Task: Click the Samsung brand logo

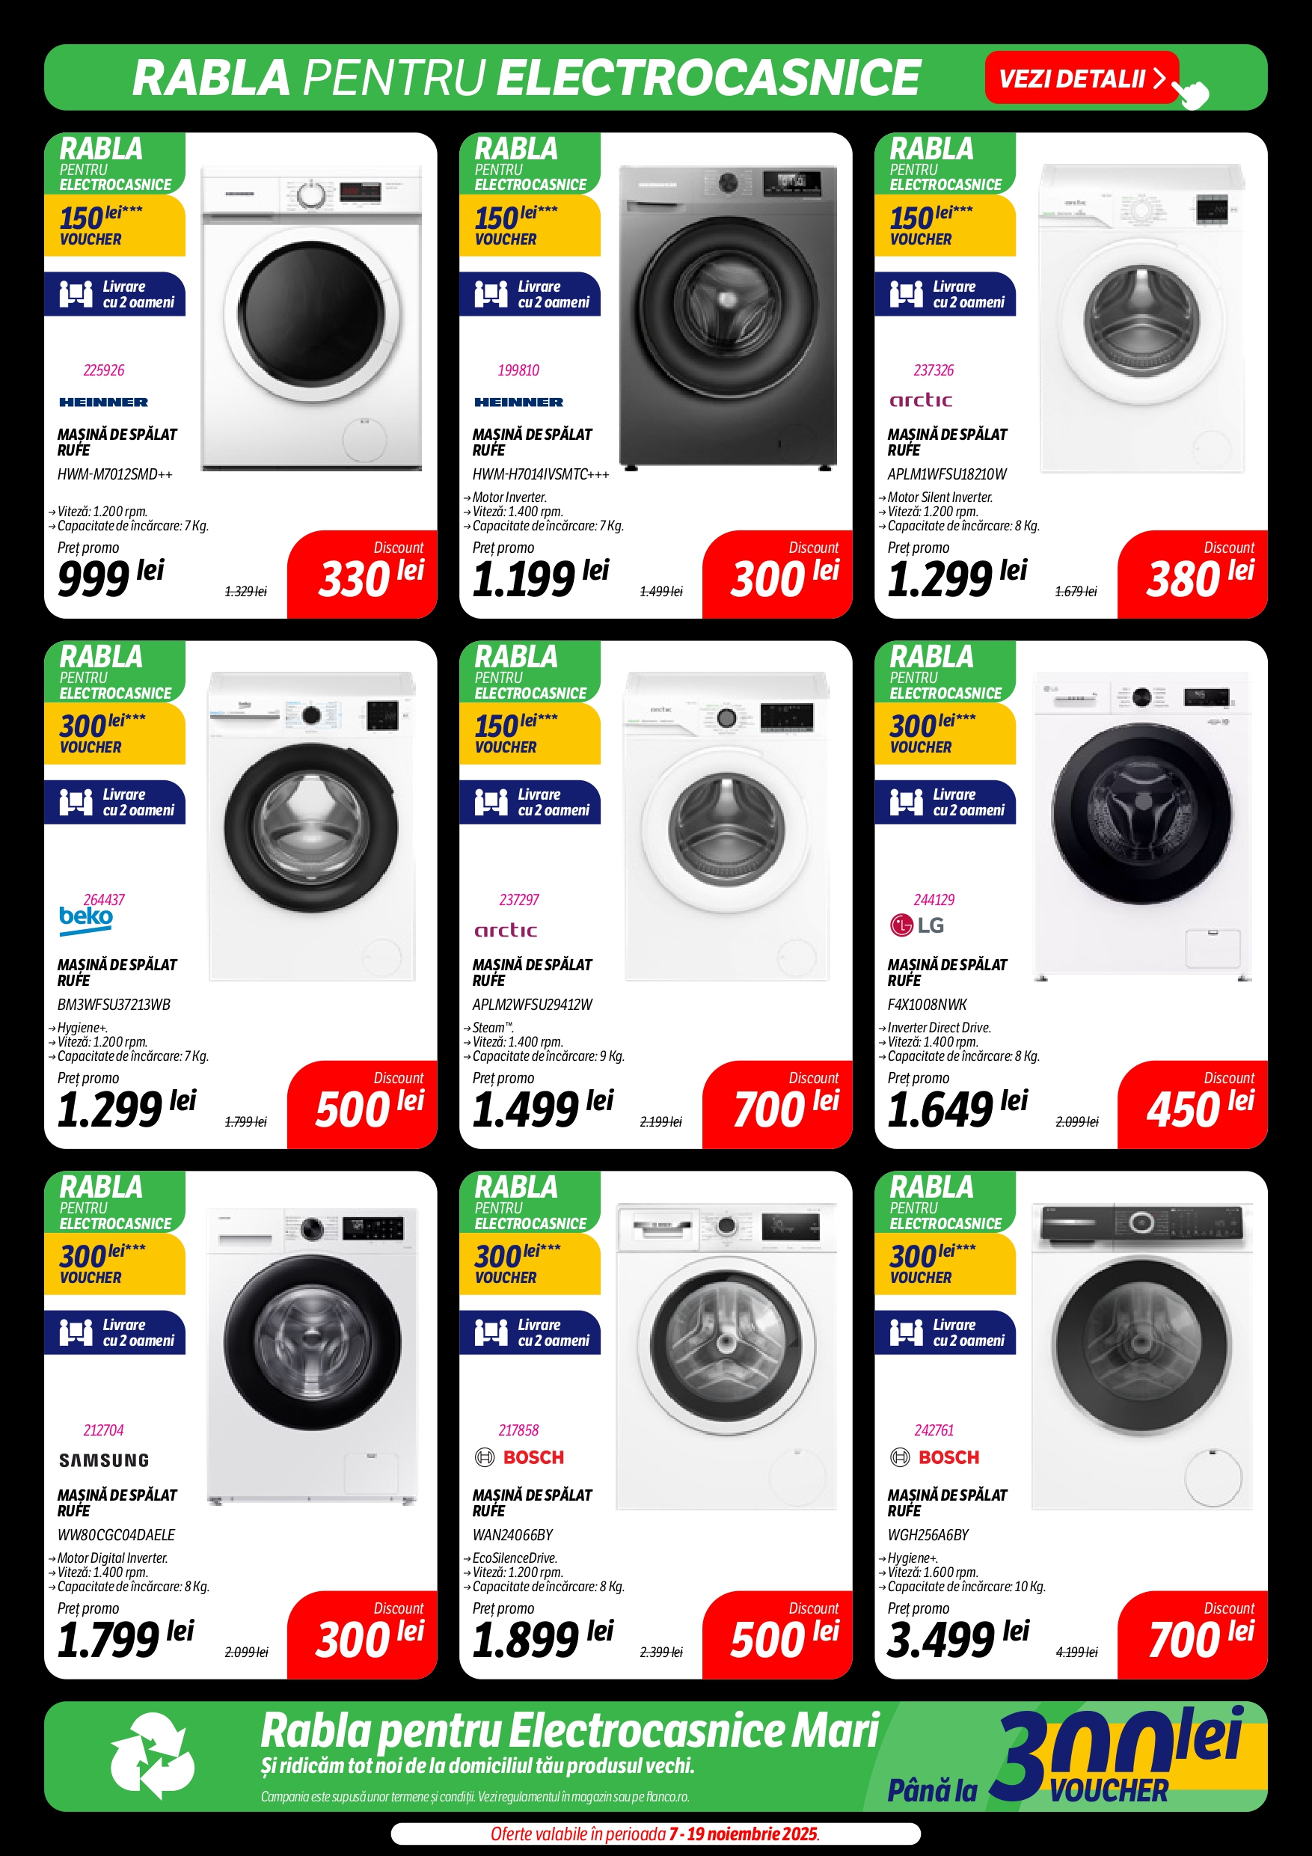Action: pos(104,1460)
